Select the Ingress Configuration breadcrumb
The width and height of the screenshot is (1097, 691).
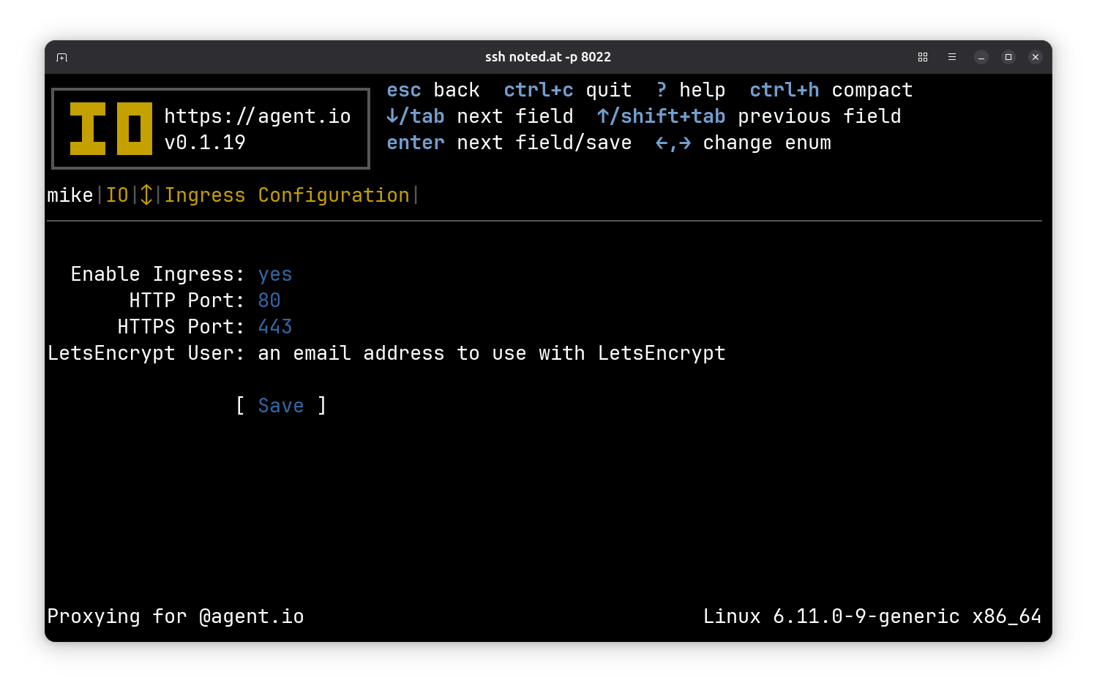pos(287,195)
